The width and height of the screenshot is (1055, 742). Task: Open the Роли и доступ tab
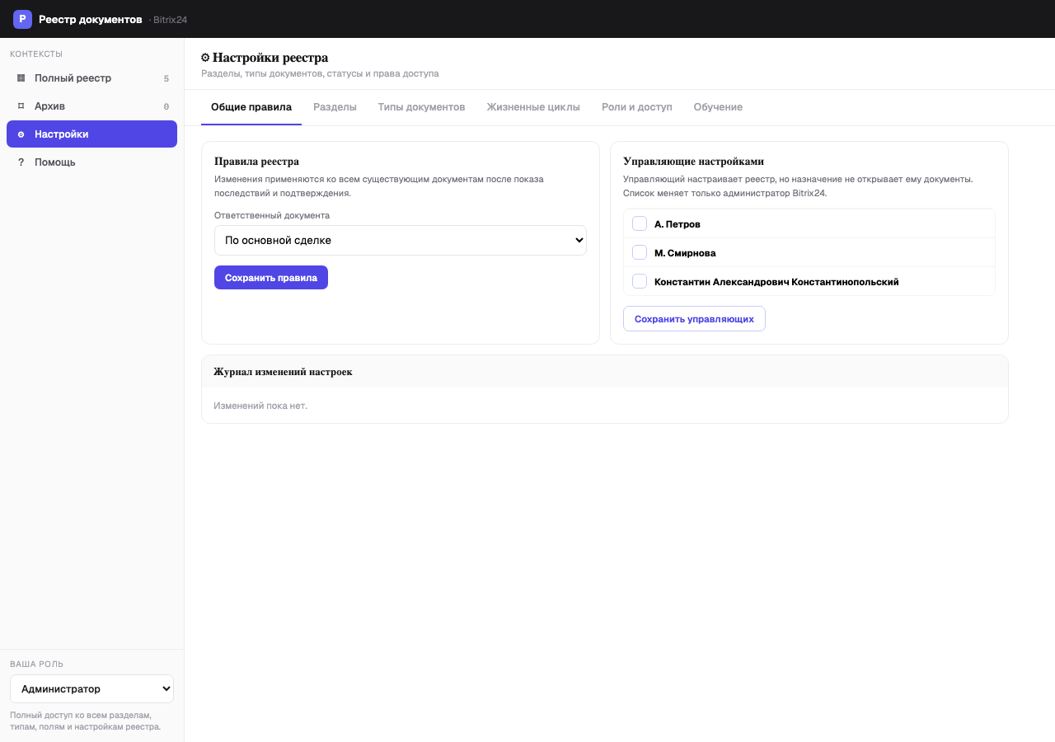tap(637, 107)
